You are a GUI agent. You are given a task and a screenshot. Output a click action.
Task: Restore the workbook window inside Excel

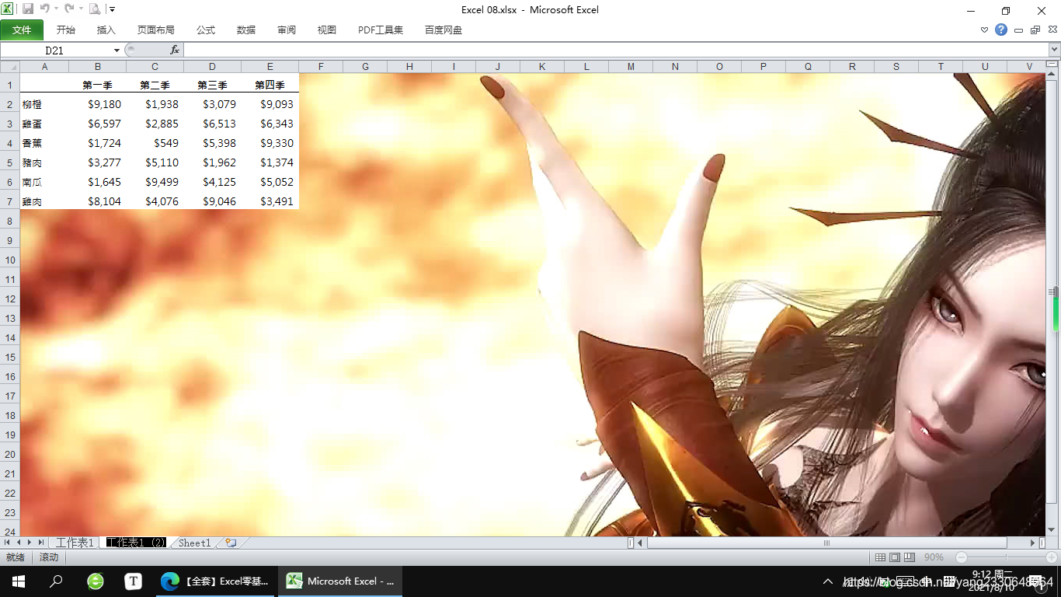(x=1035, y=30)
